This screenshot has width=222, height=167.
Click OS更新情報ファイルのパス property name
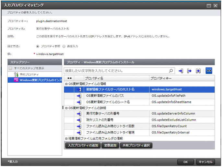click(x=105, y=96)
